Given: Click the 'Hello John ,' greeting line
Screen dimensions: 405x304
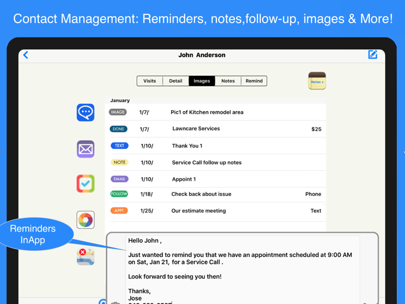Looking at the screenshot, I should click(145, 240).
